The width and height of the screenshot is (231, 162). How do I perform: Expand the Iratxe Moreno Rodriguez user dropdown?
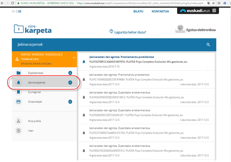click(74, 58)
